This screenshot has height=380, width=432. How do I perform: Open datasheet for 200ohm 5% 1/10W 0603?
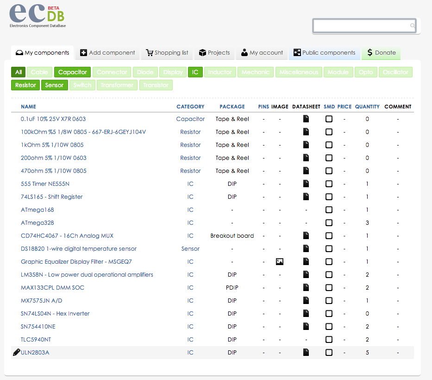[x=306, y=158]
